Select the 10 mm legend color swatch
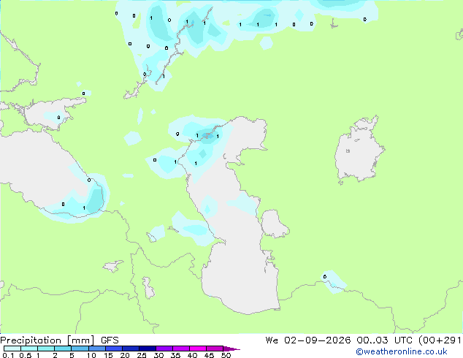 (96, 349)
